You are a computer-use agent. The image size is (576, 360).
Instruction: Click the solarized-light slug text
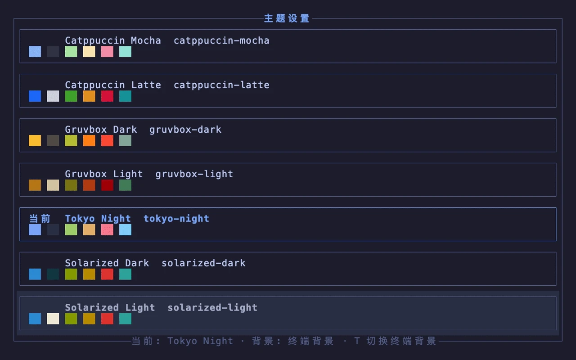click(x=212, y=308)
